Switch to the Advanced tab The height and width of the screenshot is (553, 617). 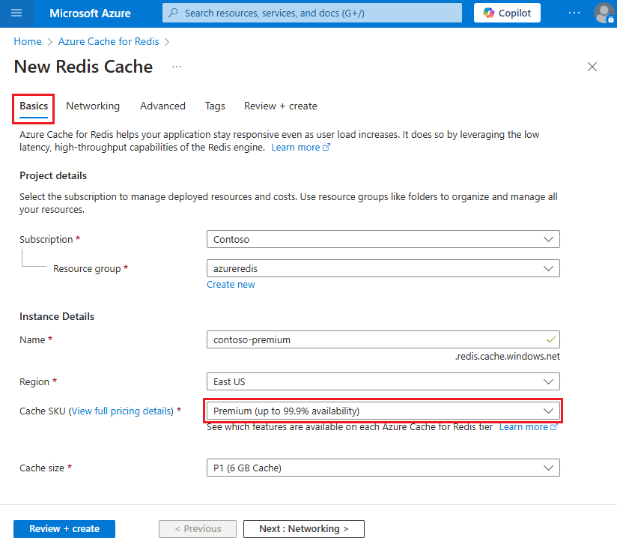pyautogui.click(x=162, y=106)
